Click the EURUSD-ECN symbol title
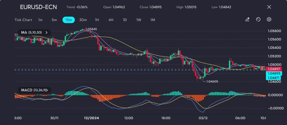The image size is (287, 125). 38,7
